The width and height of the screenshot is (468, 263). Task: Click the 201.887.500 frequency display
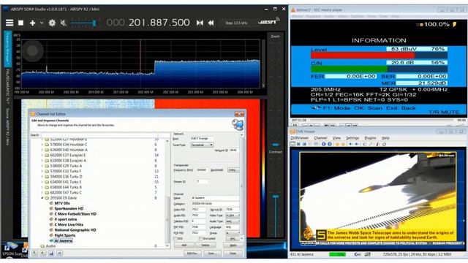pos(159,23)
